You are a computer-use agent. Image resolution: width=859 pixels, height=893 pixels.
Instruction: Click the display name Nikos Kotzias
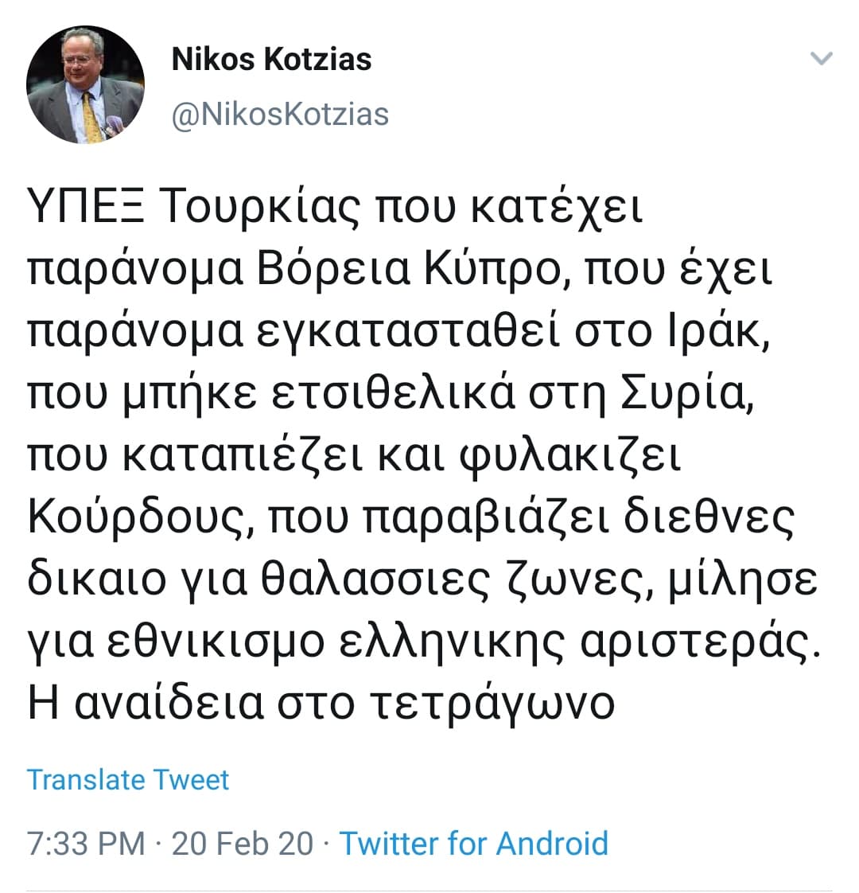tap(271, 60)
